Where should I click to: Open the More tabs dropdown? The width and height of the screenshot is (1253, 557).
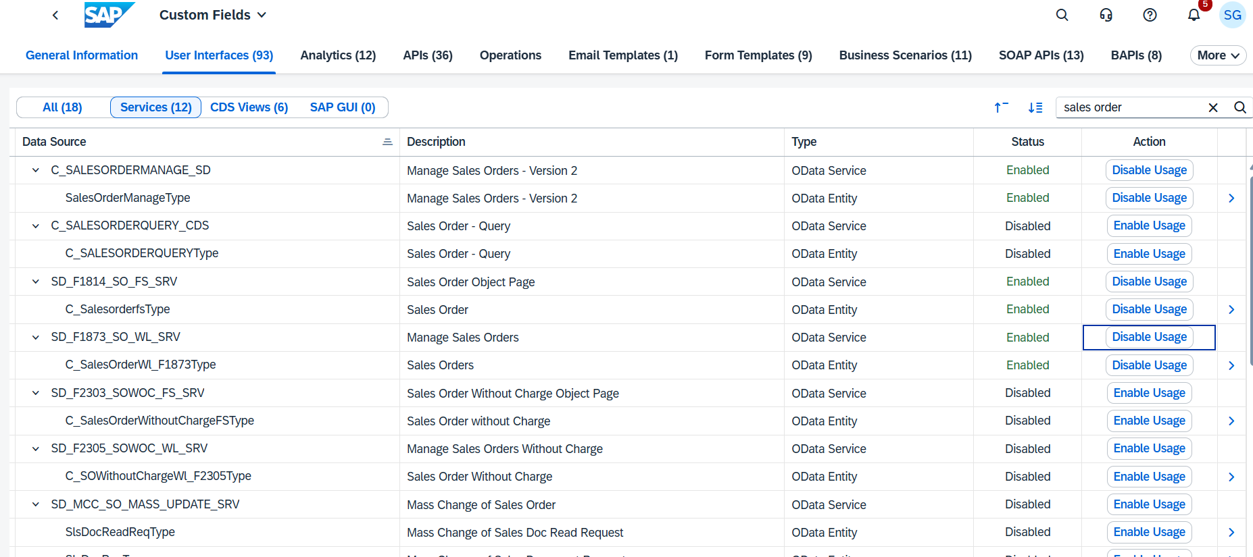(1218, 55)
